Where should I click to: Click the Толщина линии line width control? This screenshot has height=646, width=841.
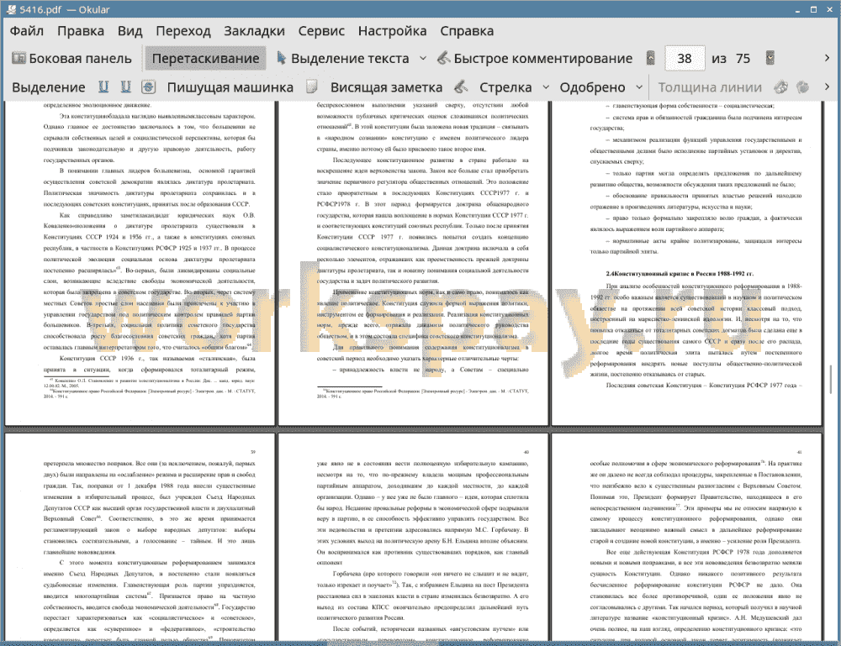point(710,87)
